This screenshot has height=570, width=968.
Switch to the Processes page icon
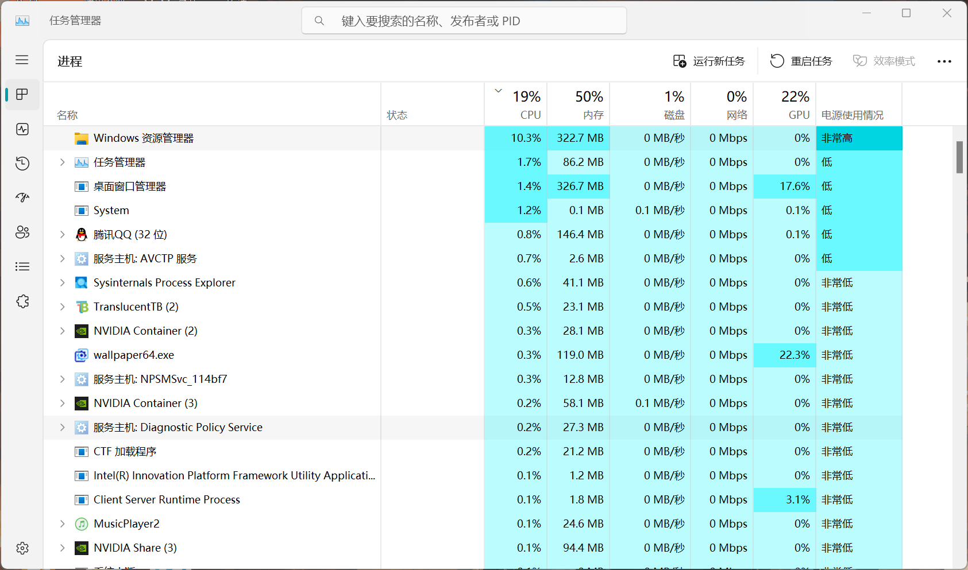pyautogui.click(x=22, y=94)
